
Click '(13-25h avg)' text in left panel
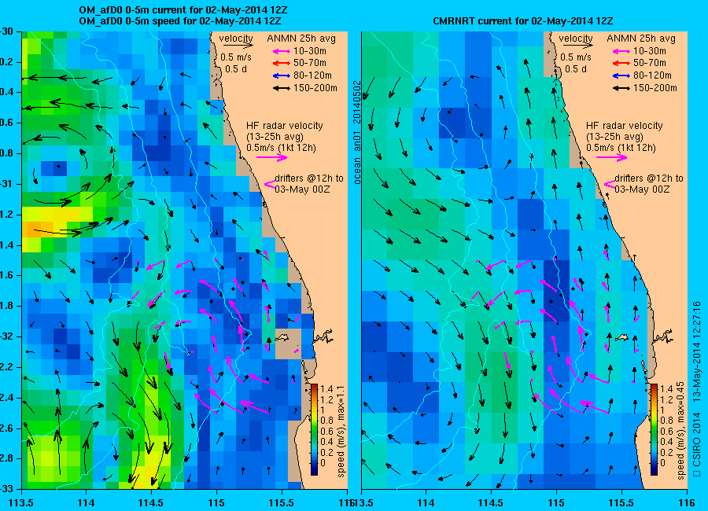point(275,137)
